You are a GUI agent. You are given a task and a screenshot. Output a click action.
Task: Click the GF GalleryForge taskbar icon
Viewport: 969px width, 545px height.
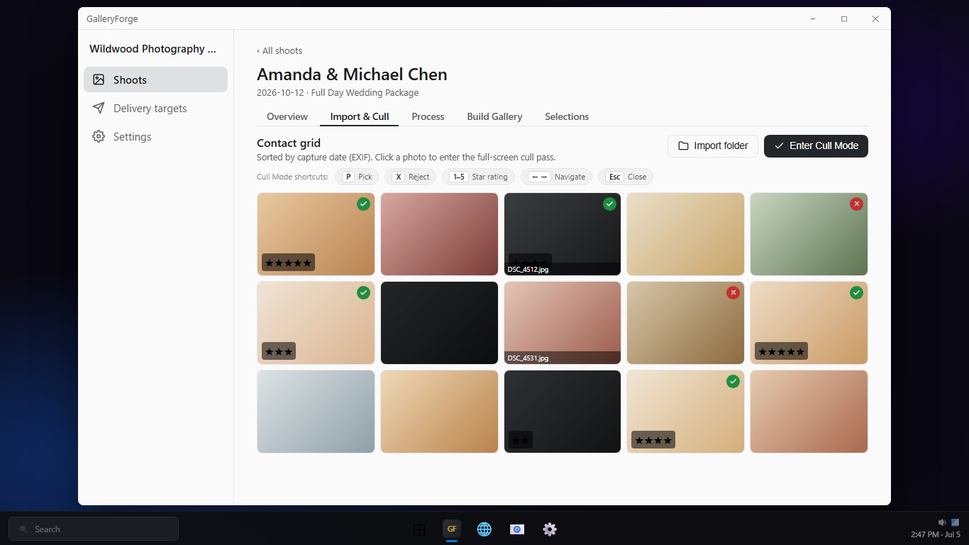(x=452, y=529)
